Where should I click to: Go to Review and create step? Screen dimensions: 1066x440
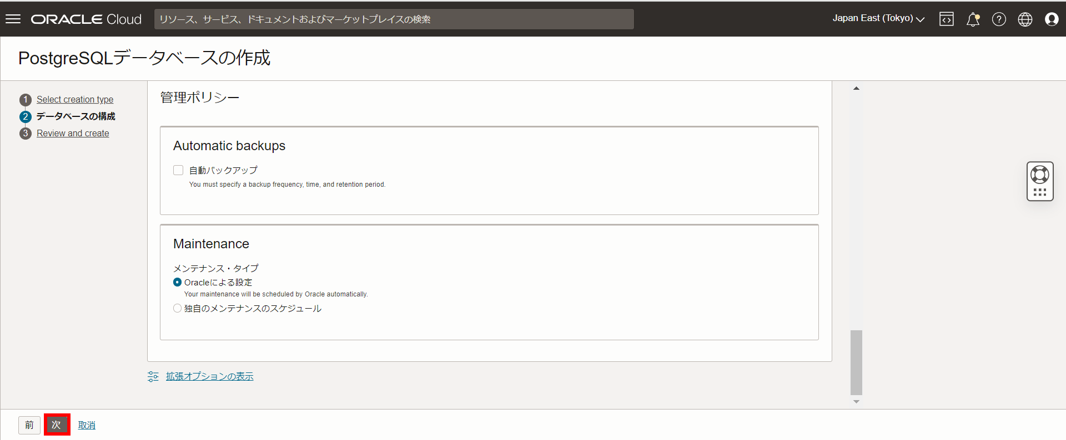tap(73, 134)
